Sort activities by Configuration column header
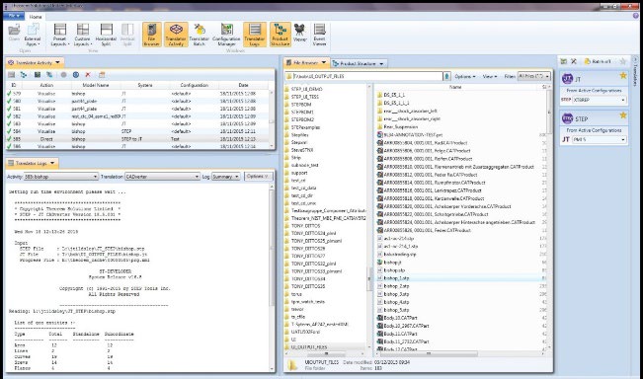 (x=195, y=85)
